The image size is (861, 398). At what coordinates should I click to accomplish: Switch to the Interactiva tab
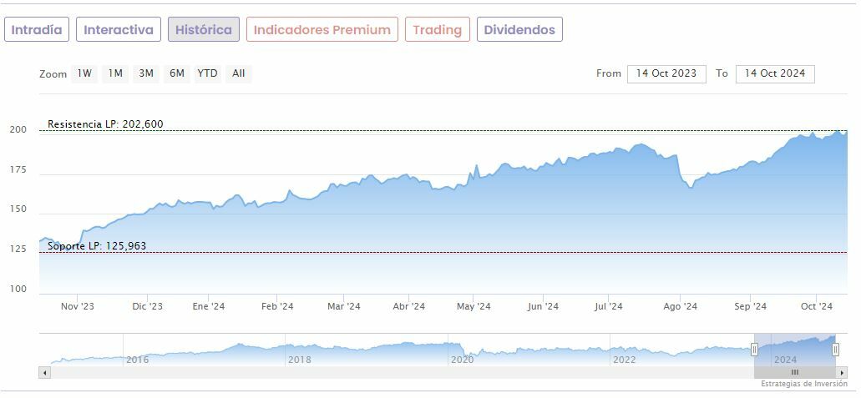click(x=119, y=30)
